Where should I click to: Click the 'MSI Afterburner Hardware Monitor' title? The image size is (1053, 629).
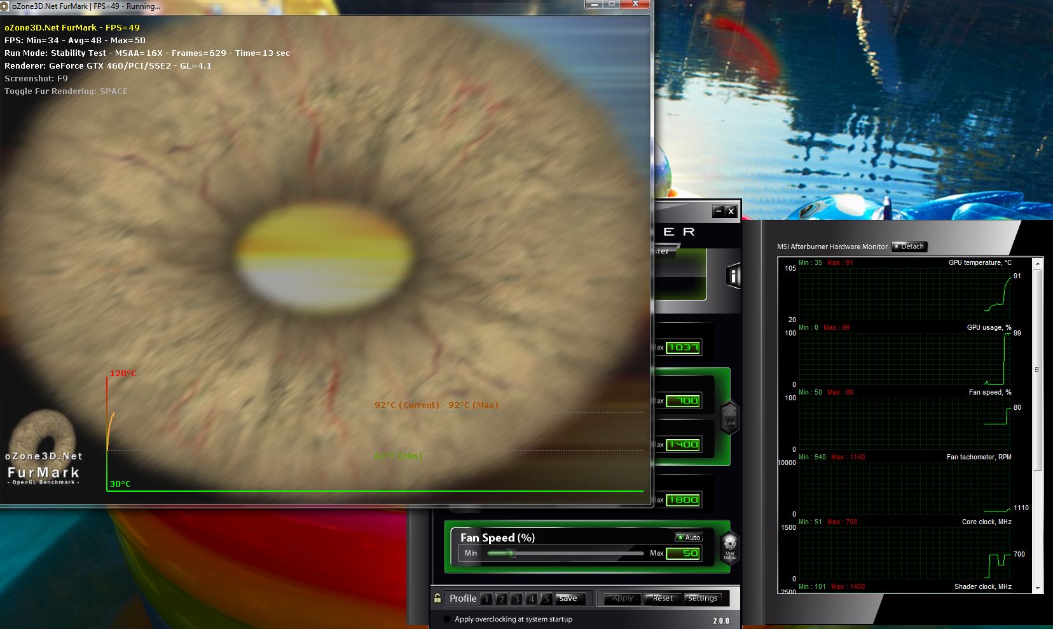point(832,247)
